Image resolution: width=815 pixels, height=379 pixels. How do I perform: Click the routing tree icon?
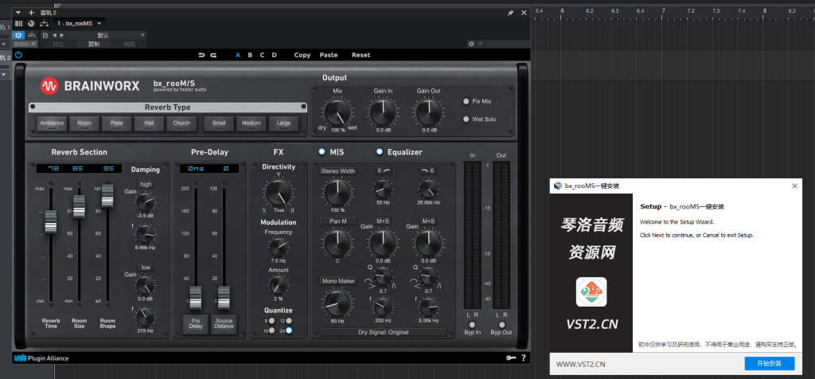click(45, 23)
